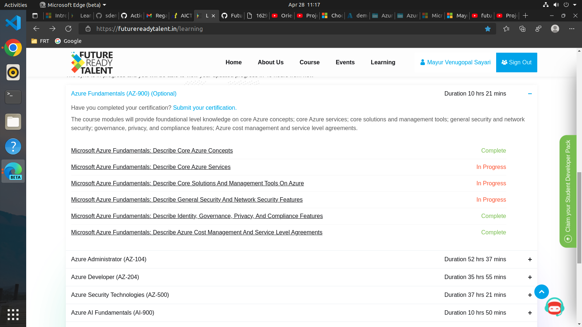Close the active L tab
Screen dimensions: 582x327
tap(214, 16)
